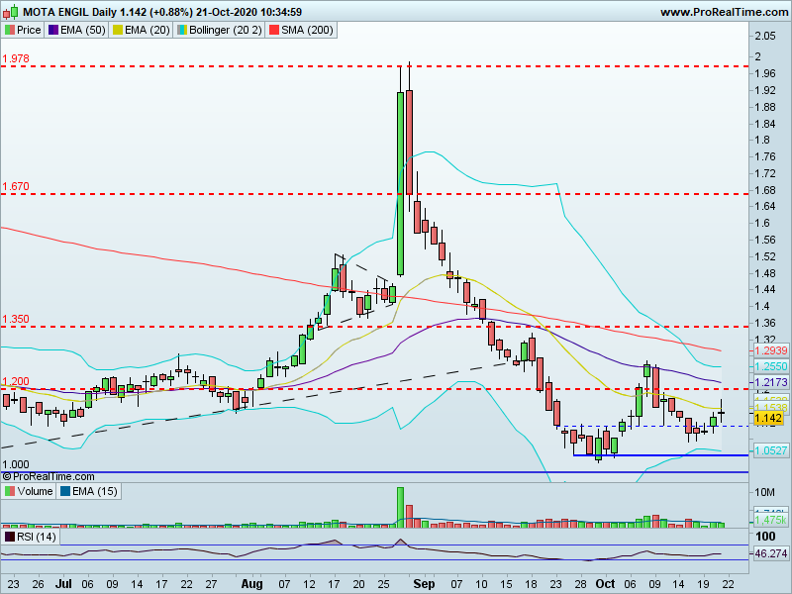
Task: Click the yellow 1.142 current price tag
Action: coord(768,418)
